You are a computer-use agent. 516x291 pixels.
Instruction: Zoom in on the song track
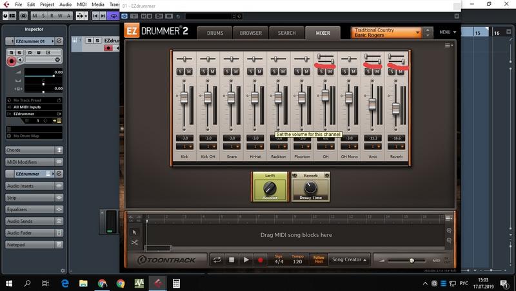coord(449,230)
